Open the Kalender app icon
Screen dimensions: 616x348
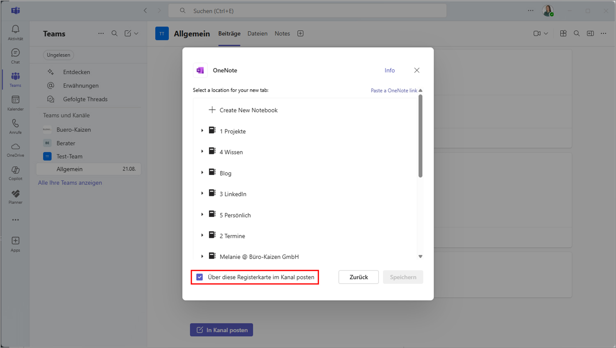[15, 103]
